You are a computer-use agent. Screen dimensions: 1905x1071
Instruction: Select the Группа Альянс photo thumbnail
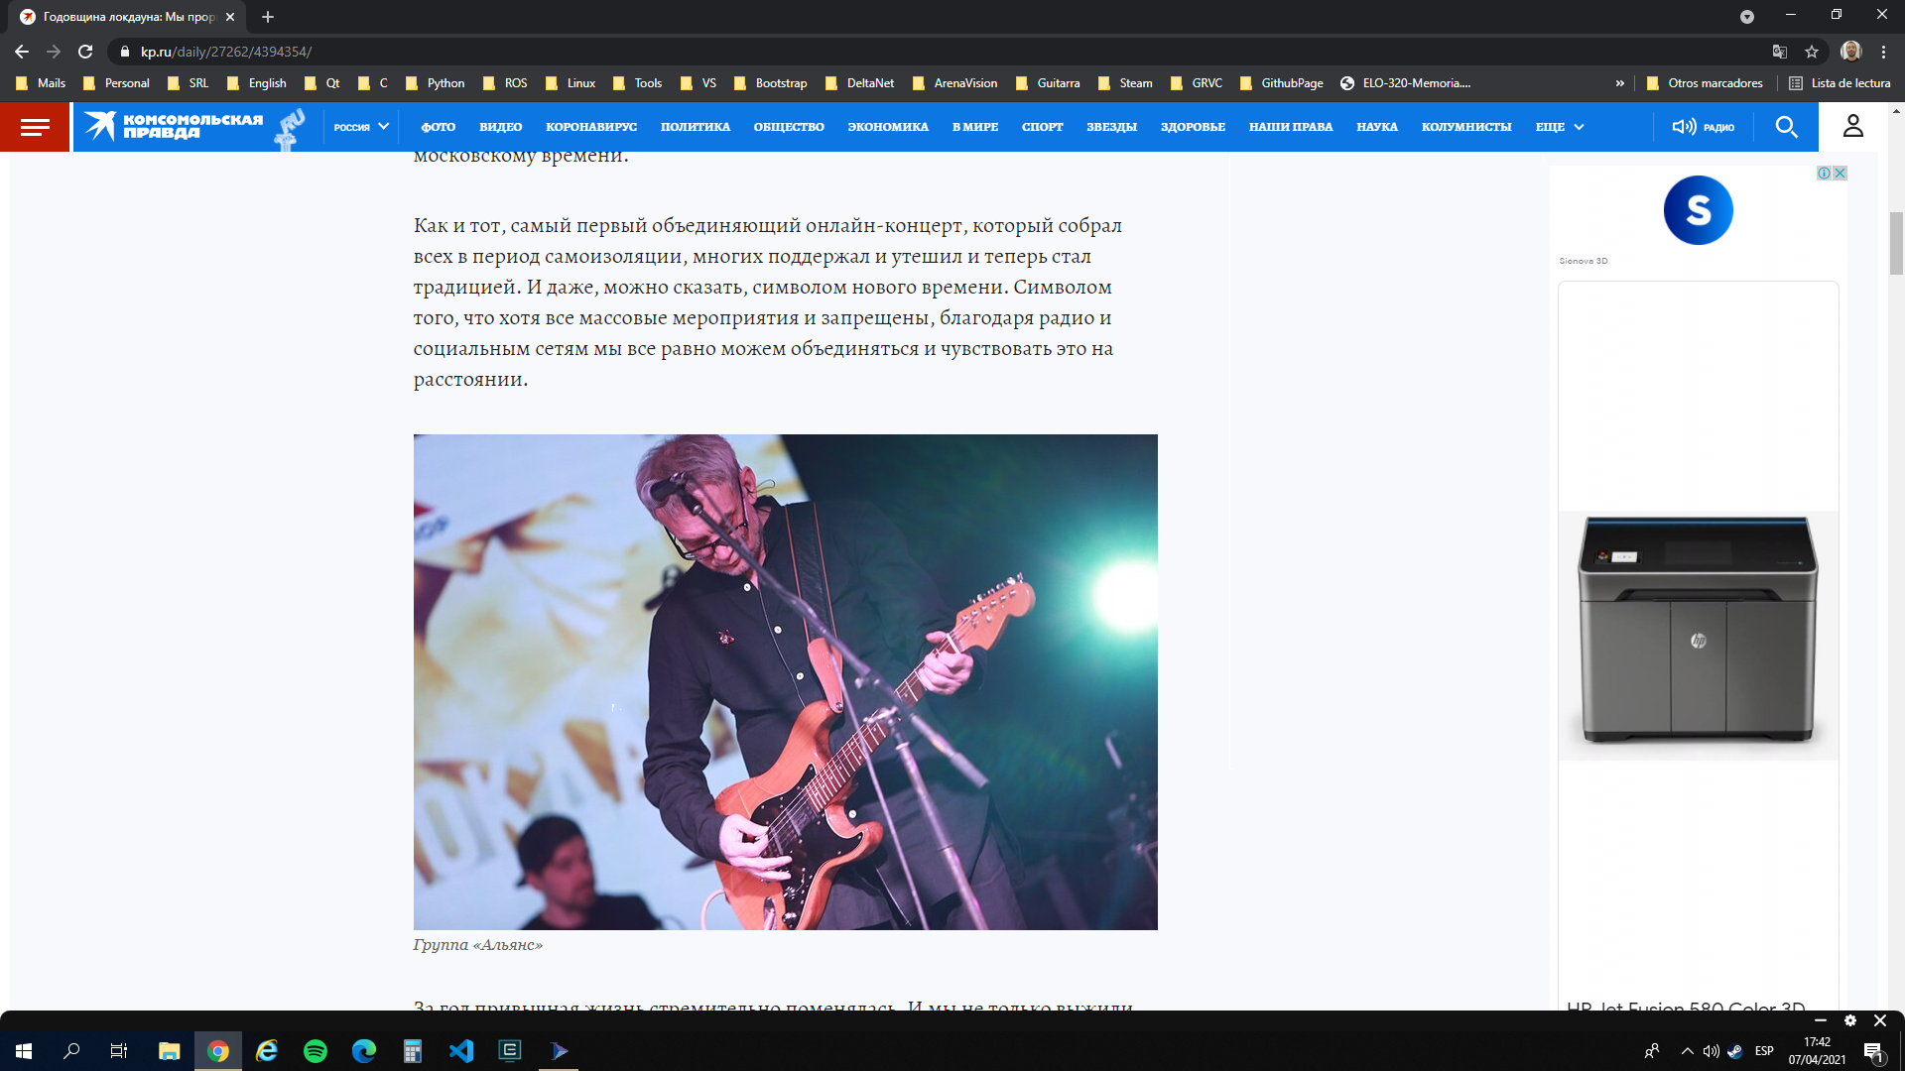tap(785, 680)
